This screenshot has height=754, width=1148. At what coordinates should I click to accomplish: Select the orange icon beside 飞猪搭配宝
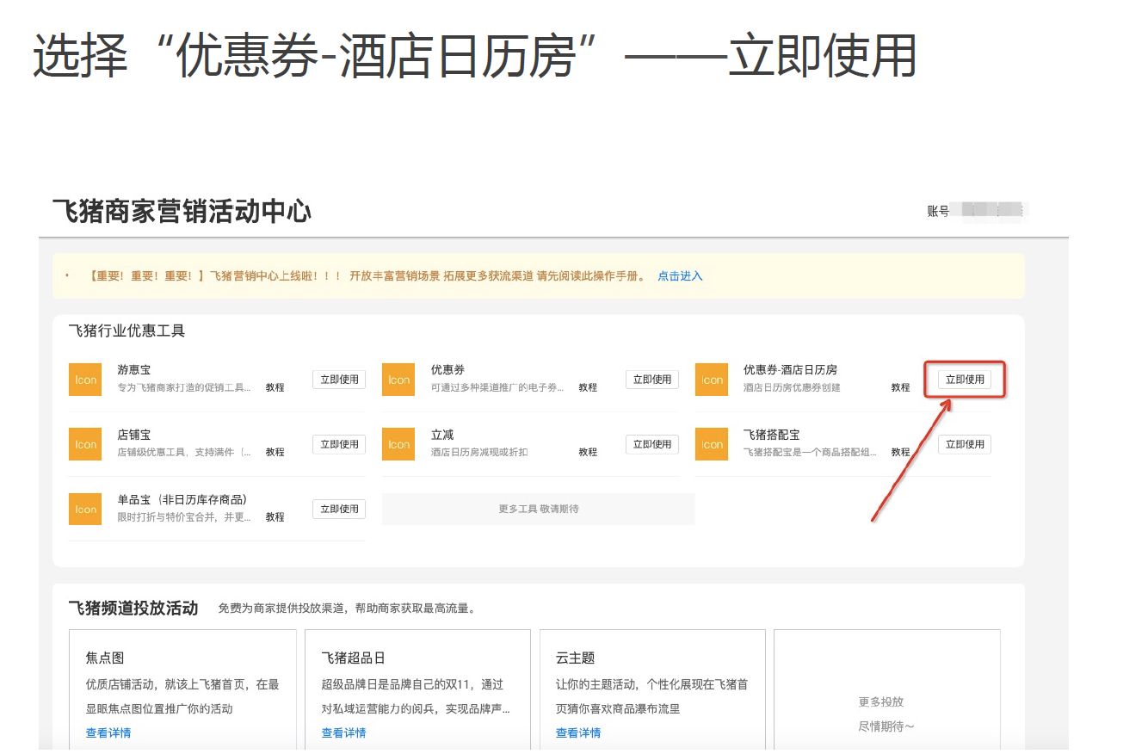click(712, 444)
